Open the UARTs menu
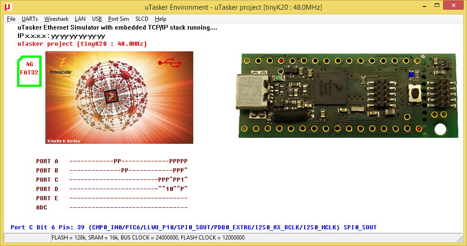467x246 pixels. (30, 19)
